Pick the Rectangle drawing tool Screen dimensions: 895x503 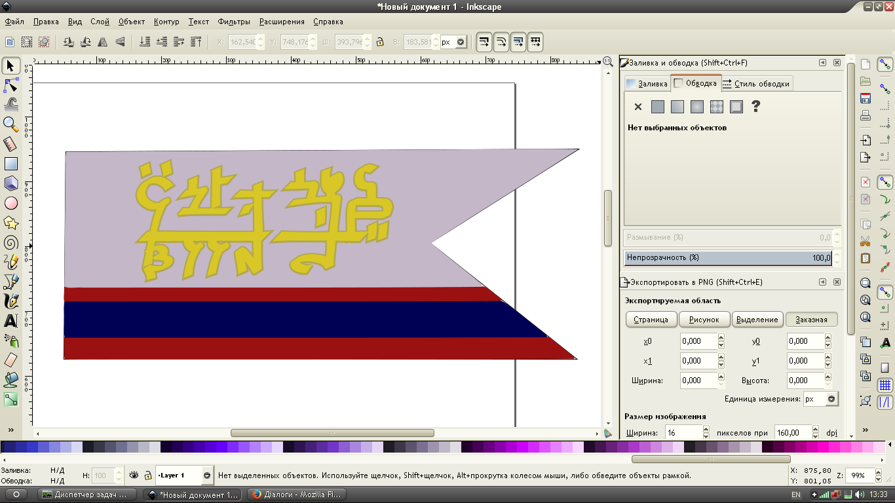point(10,164)
